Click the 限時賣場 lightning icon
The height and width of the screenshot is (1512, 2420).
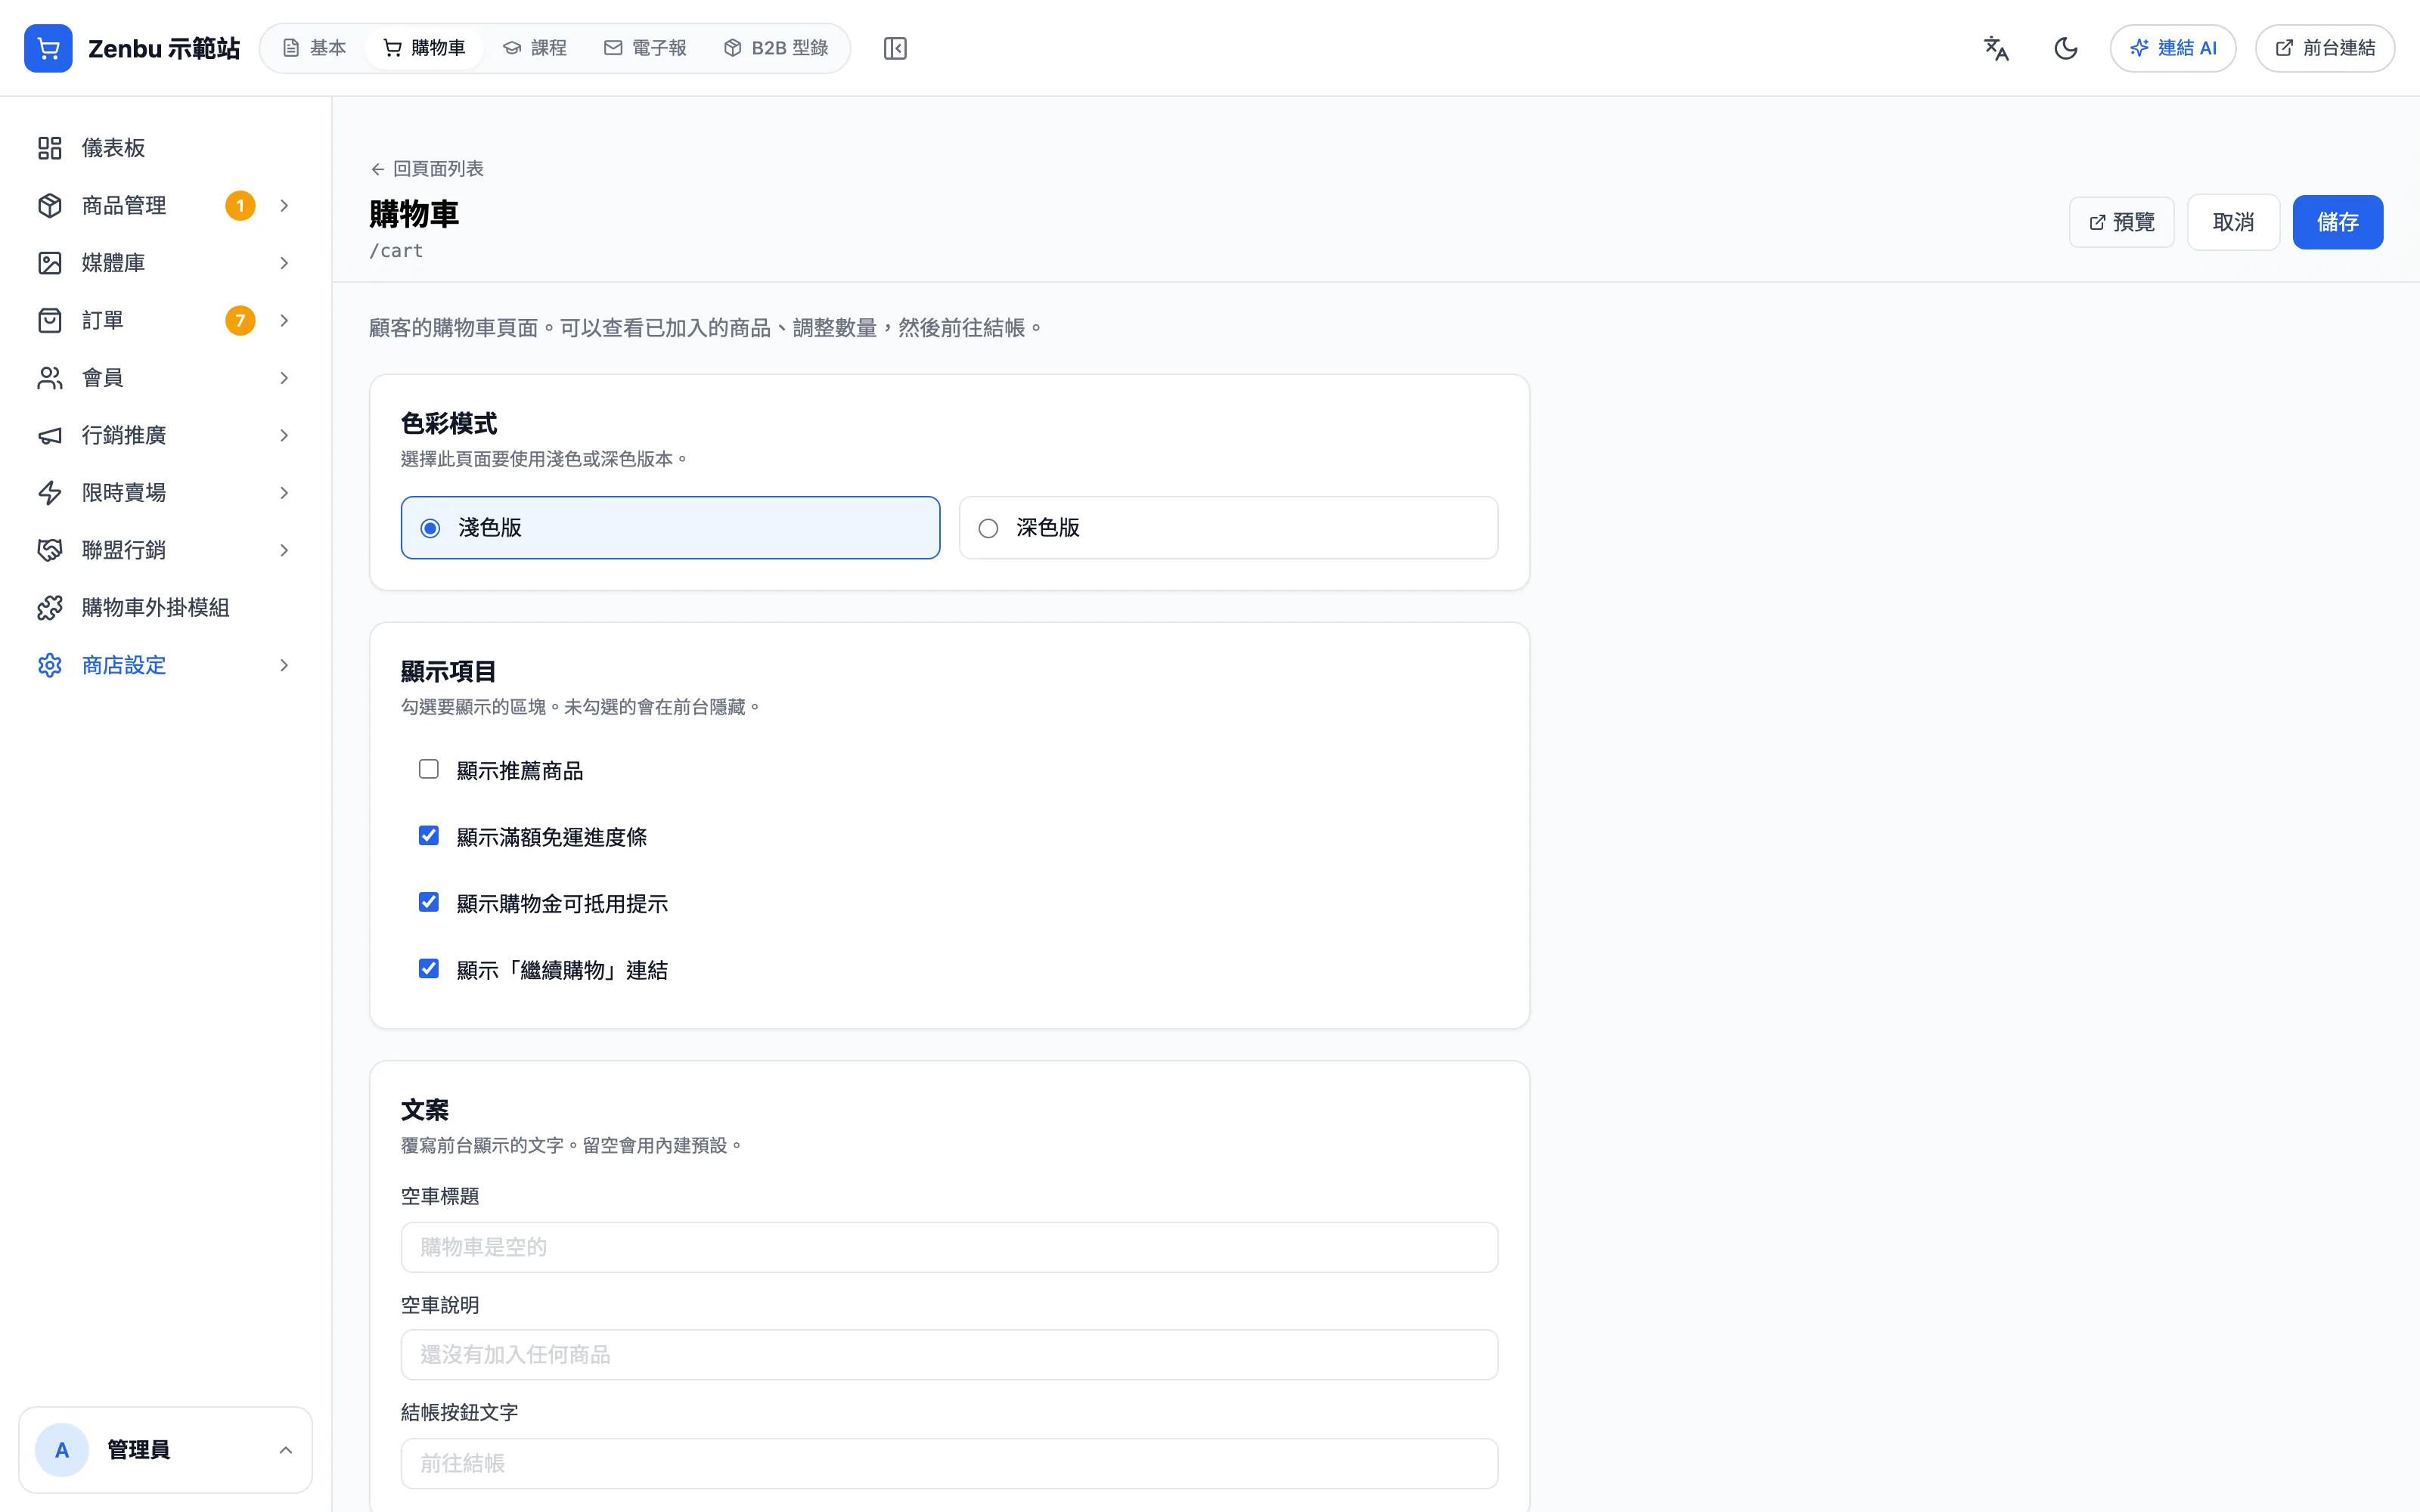(50, 493)
